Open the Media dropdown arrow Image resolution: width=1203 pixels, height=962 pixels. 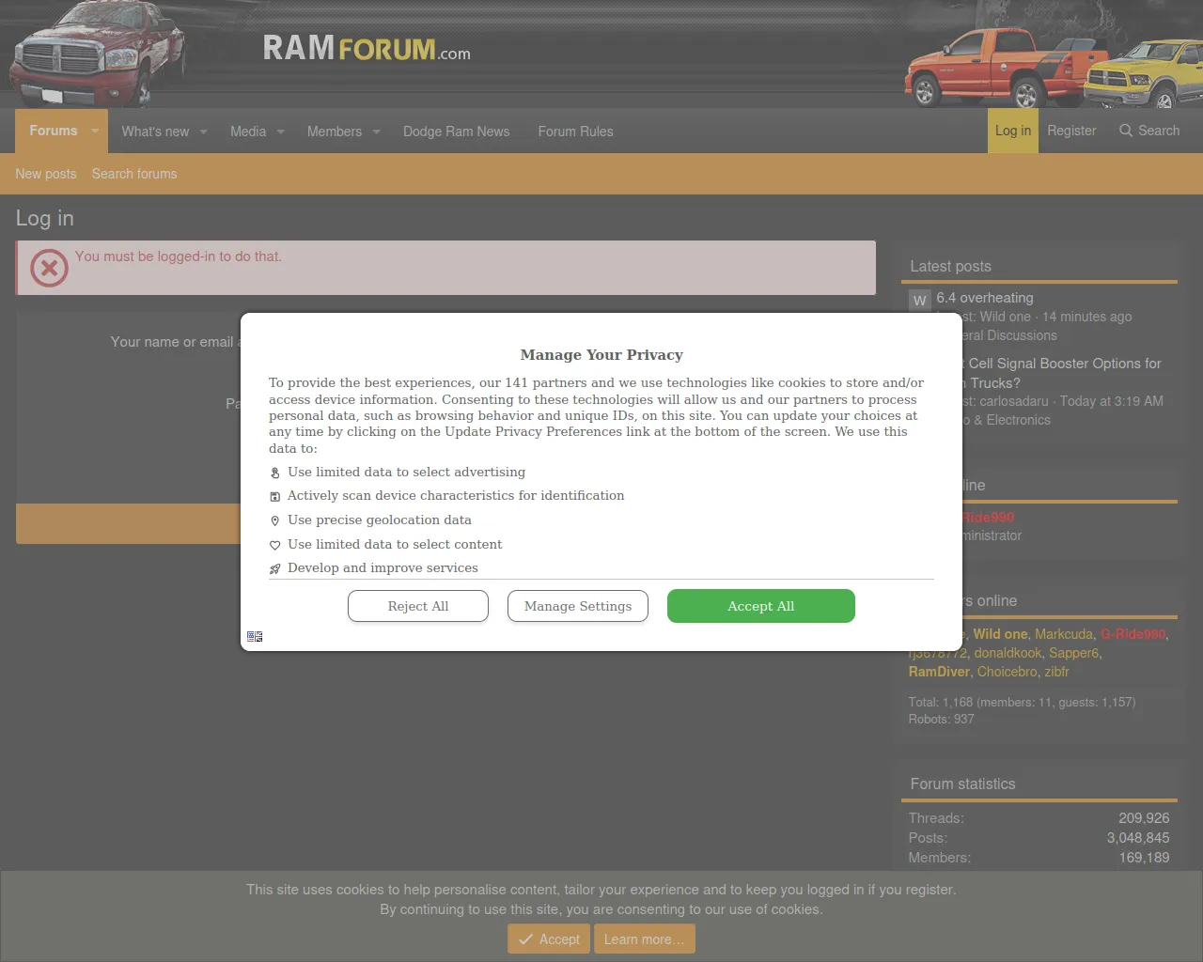(280, 132)
